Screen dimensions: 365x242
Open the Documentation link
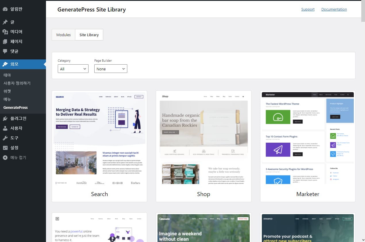334,9
